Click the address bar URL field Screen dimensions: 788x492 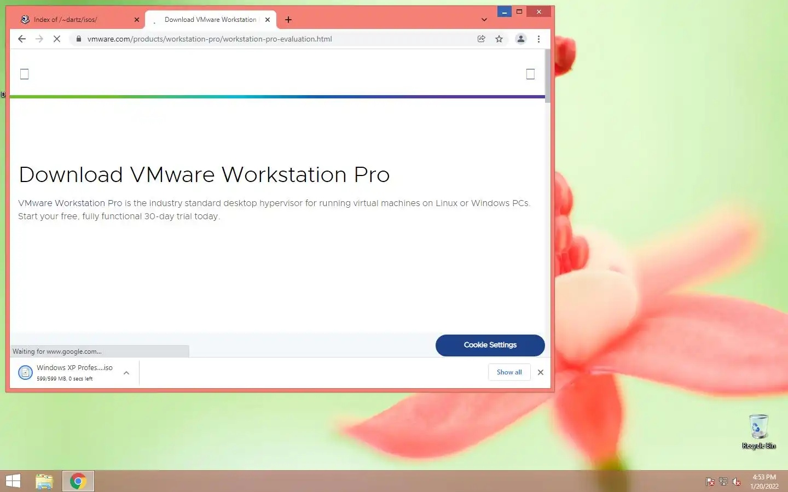pos(274,39)
